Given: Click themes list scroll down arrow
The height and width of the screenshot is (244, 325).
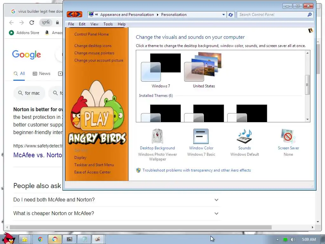Looking at the screenshot, I should coord(308,119).
